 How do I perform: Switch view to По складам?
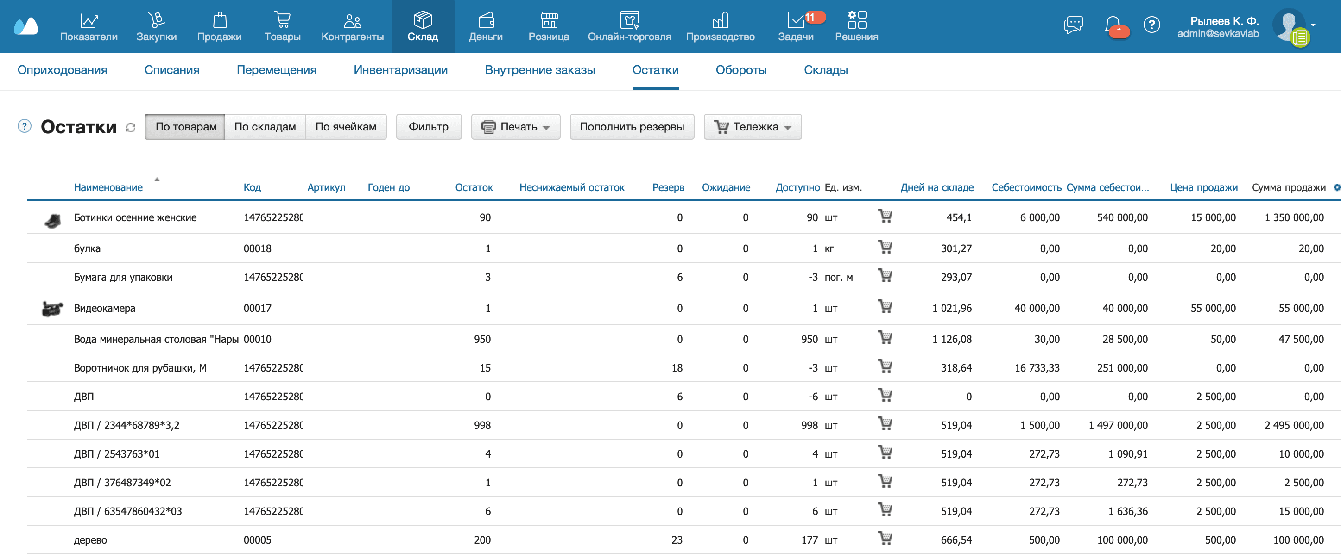coord(265,126)
